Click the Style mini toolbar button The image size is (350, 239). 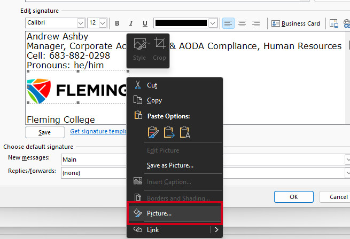(x=139, y=50)
